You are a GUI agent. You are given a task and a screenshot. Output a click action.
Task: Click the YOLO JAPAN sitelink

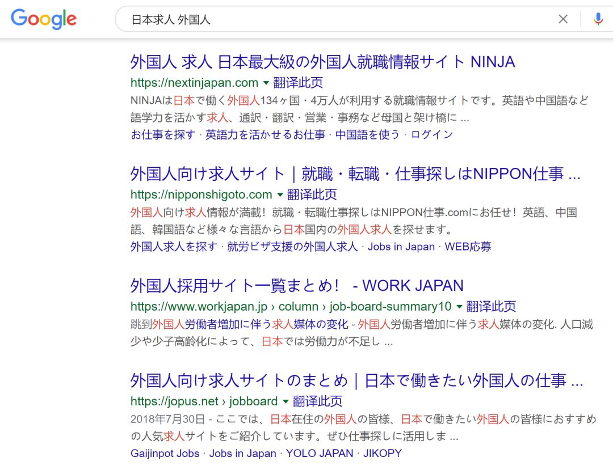(x=320, y=454)
